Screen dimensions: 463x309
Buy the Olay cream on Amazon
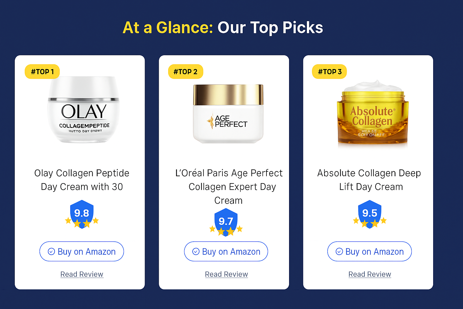click(82, 251)
